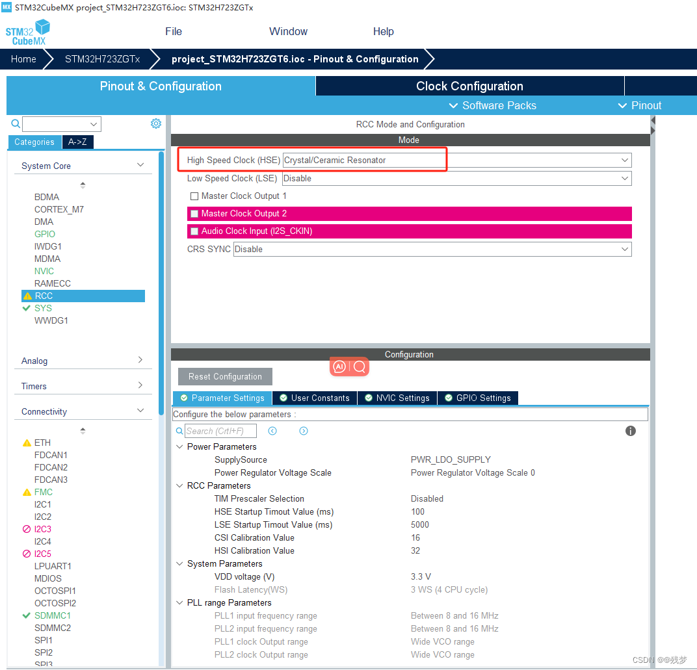The image size is (697, 670).
Task: Open the peripheral search magnifier icon
Action: [x=15, y=123]
